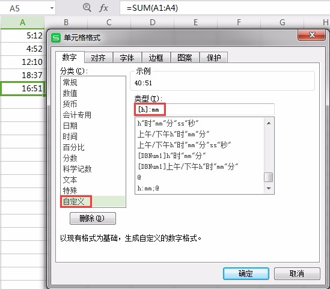Select 科学记数 category
This screenshot has width=330, height=289.
click(93, 169)
